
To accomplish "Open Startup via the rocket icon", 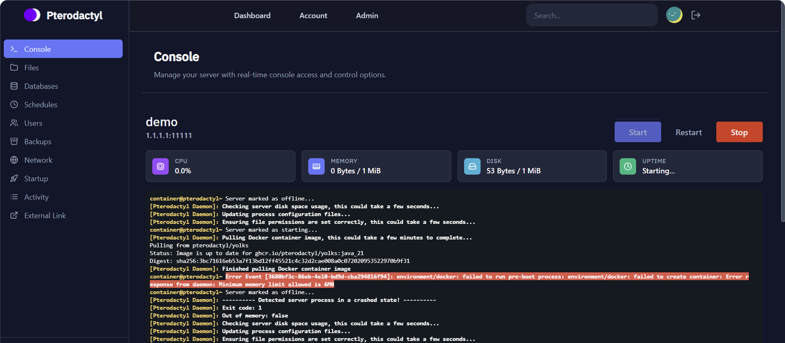I will click(14, 178).
